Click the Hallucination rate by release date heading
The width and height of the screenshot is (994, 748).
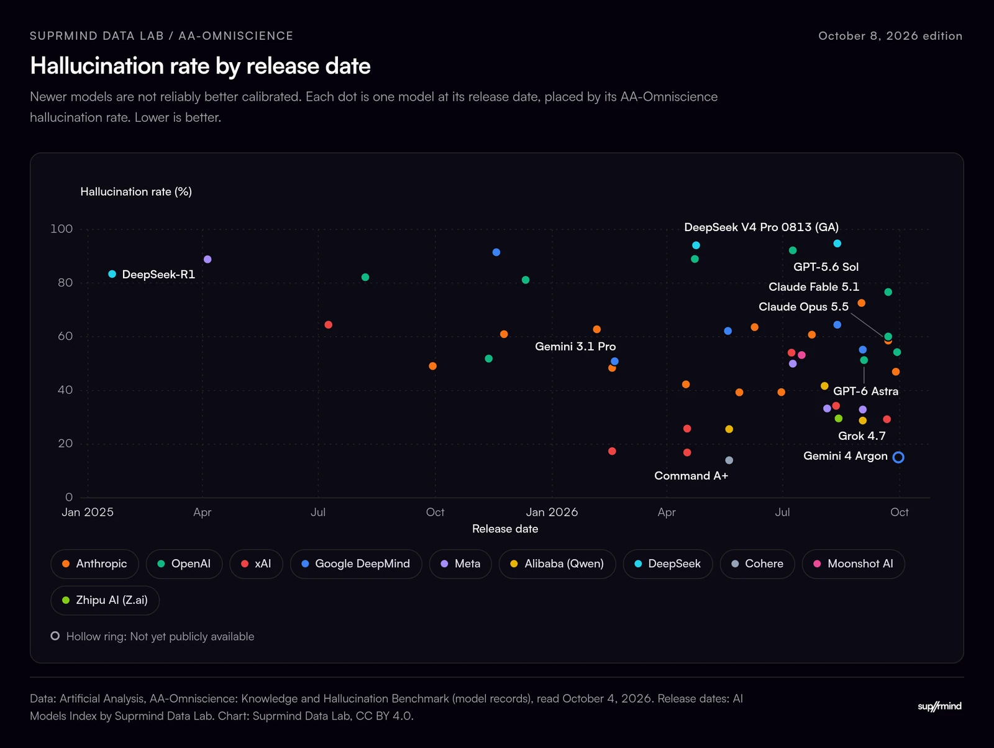(x=200, y=66)
